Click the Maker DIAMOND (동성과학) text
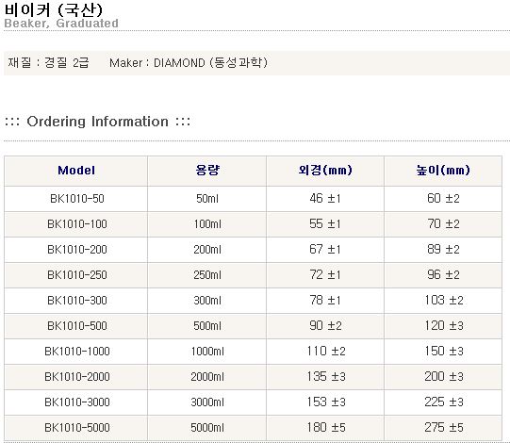The image size is (510, 443). 189,62
